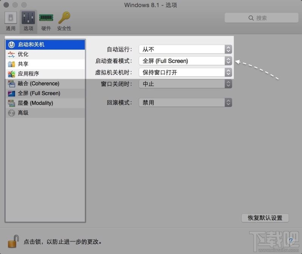Select the 启动和关机 sidebar row
The width and height of the screenshot is (302, 254).
click(45, 45)
